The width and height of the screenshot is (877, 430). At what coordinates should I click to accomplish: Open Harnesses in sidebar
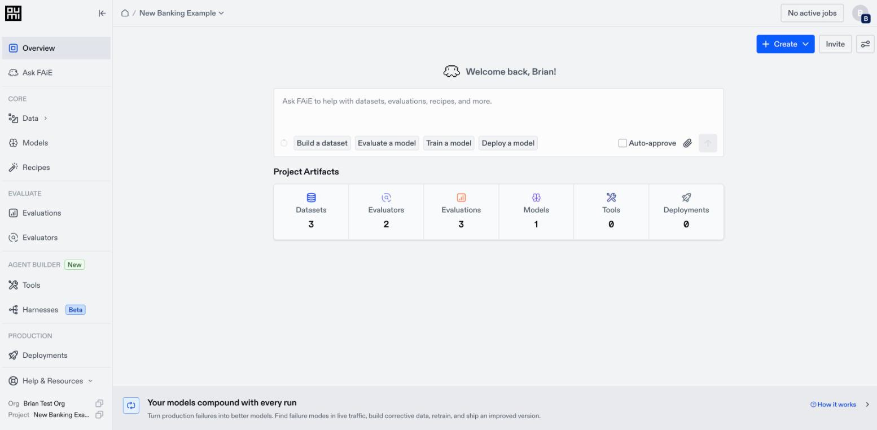click(x=56, y=310)
